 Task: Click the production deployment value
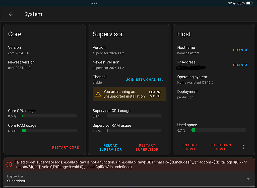tap(185, 97)
